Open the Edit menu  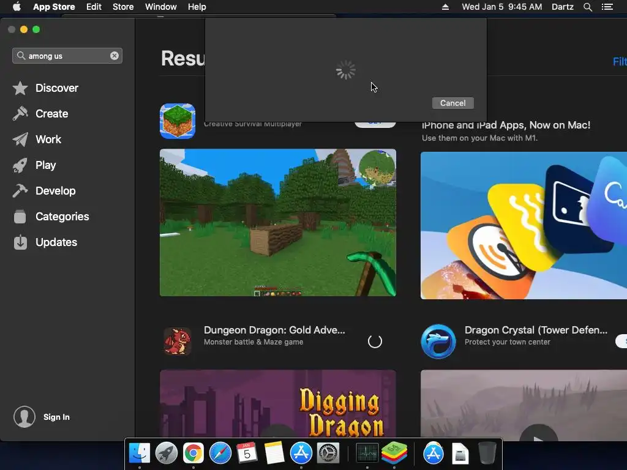coord(94,7)
